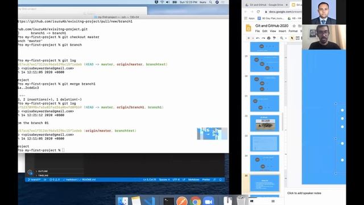Click the top participant video thumbnail
This screenshot has height=205, width=364.
(x=324, y=12)
